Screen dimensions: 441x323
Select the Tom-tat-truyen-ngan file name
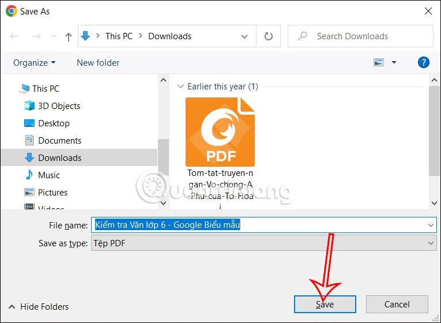[x=220, y=190]
